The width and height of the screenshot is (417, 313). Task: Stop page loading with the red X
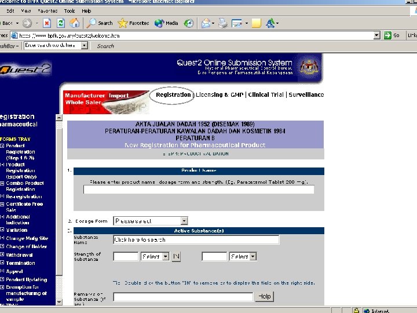tap(47, 23)
